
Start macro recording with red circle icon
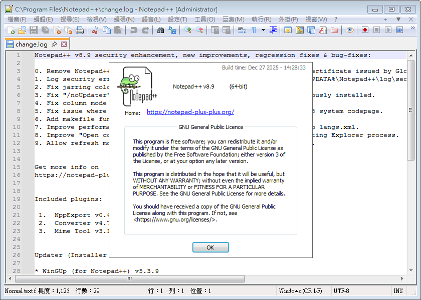[x=365, y=30]
